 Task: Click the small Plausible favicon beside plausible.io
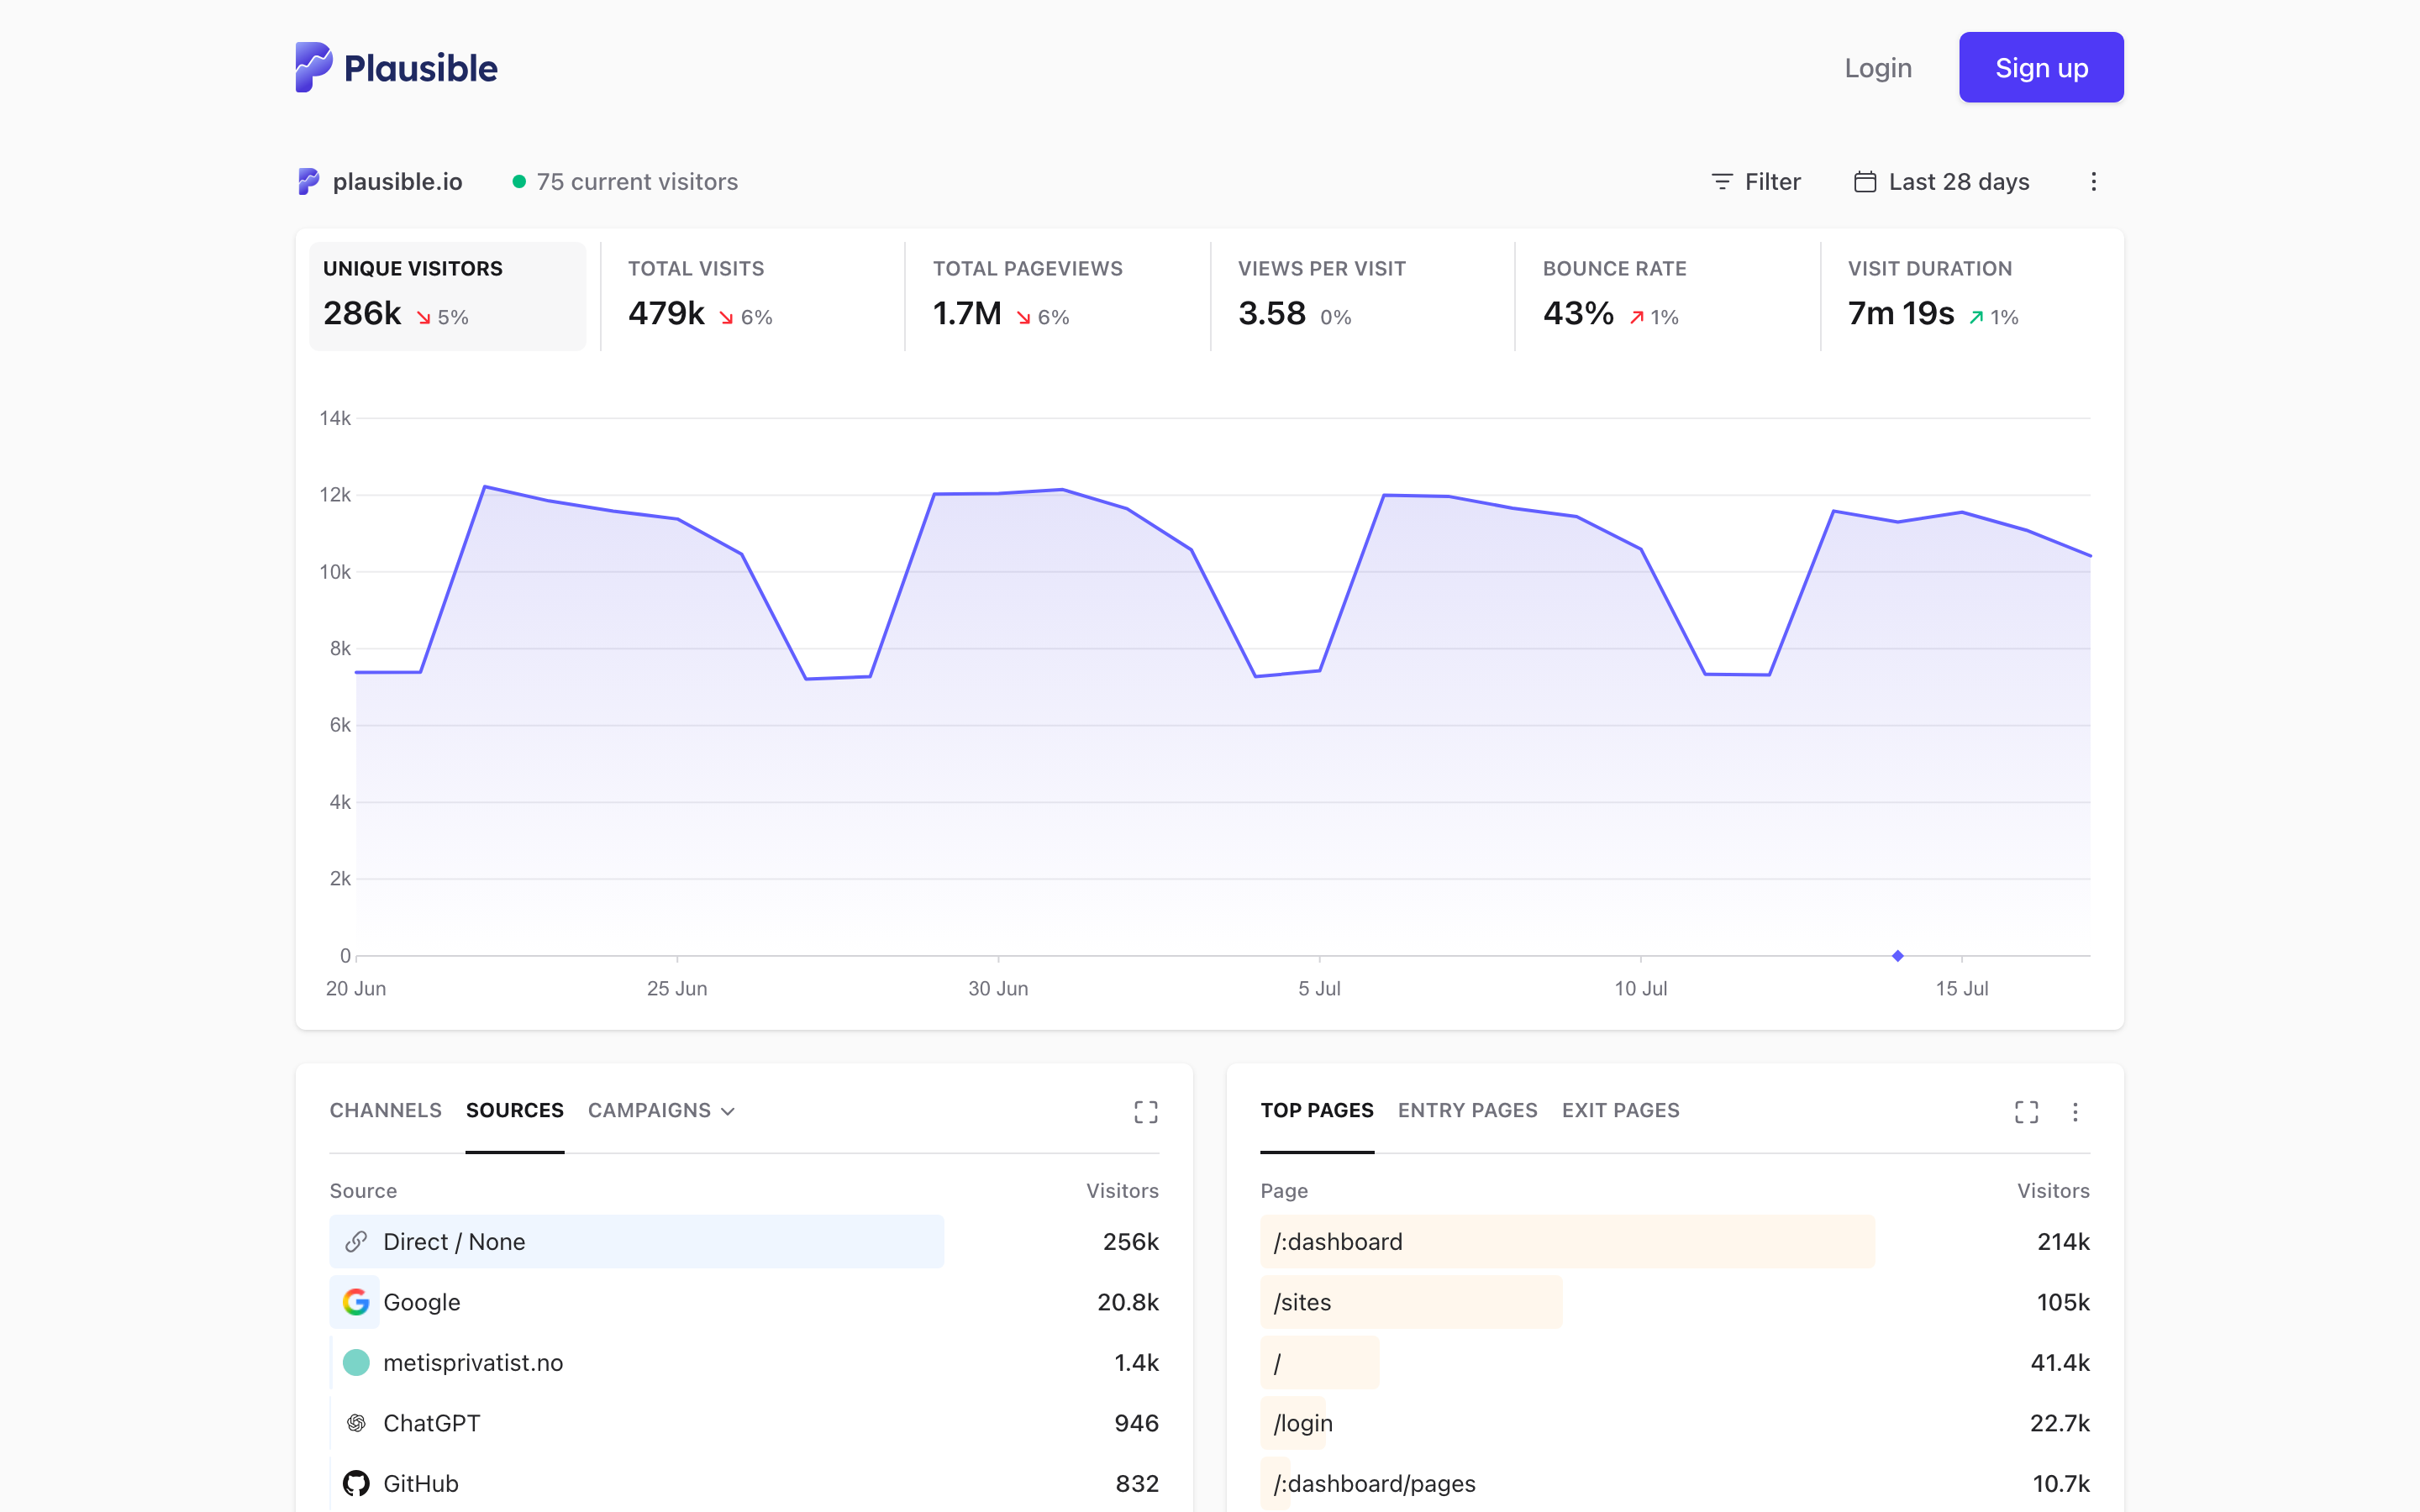coord(309,181)
